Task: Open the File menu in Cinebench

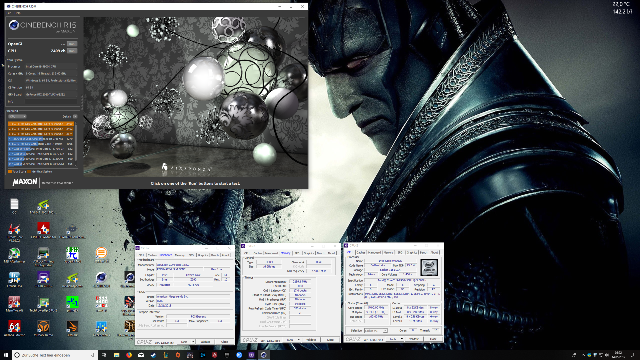Action: click(9, 13)
